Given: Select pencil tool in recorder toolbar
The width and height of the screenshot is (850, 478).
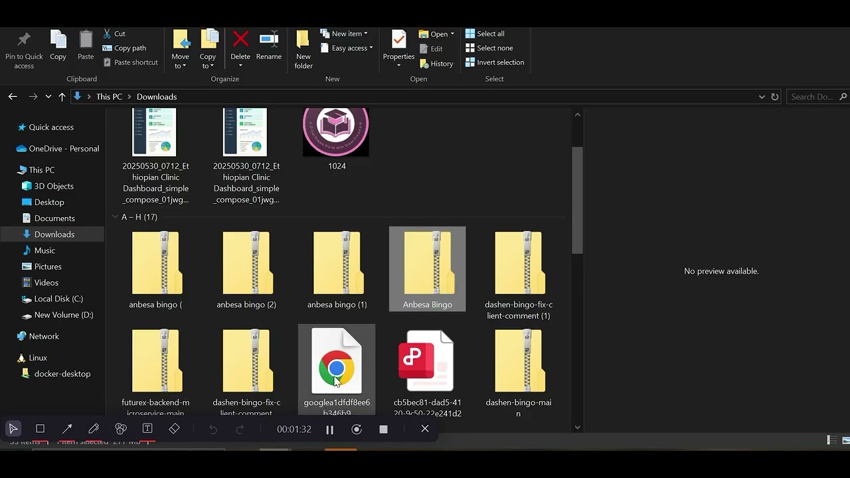Looking at the screenshot, I should point(94,429).
